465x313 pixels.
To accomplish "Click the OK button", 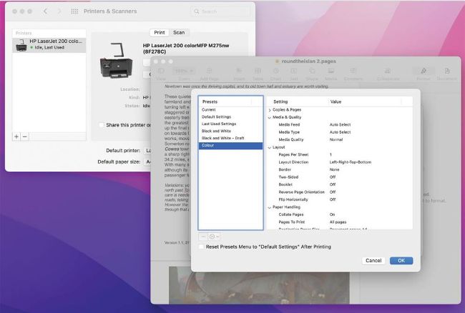I will click(401, 261).
